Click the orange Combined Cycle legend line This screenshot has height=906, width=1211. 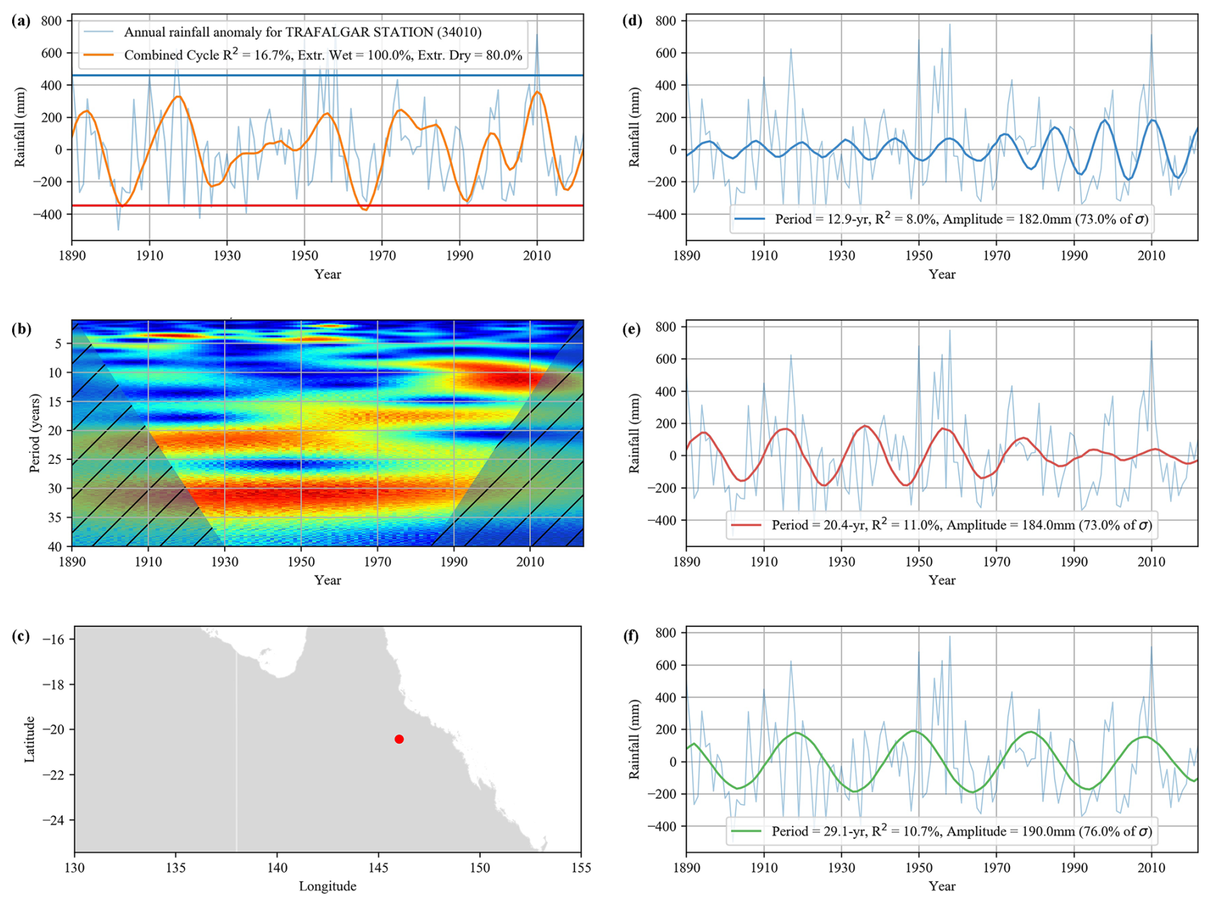pyautogui.click(x=99, y=56)
